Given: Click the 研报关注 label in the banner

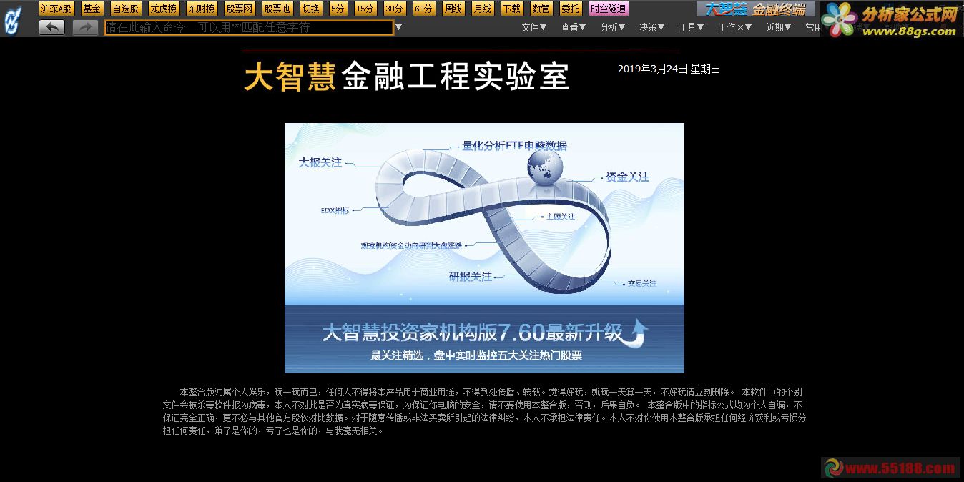Looking at the screenshot, I should point(470,276).
